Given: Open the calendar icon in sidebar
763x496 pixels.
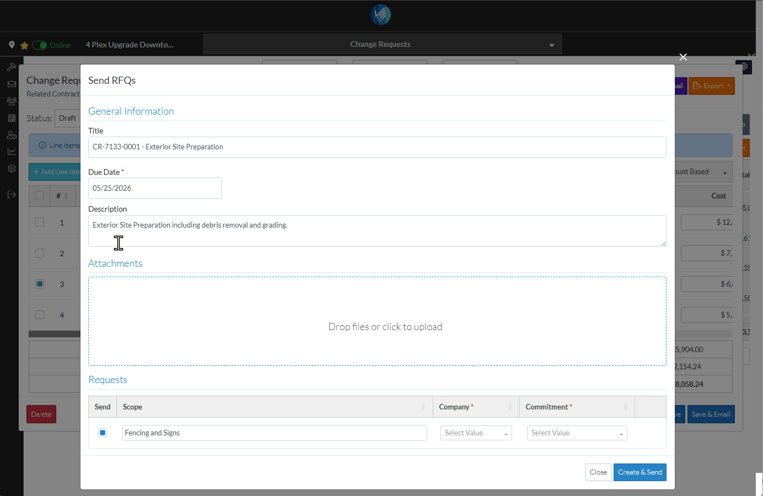Looking at the screenshot, I should (12, 118).
